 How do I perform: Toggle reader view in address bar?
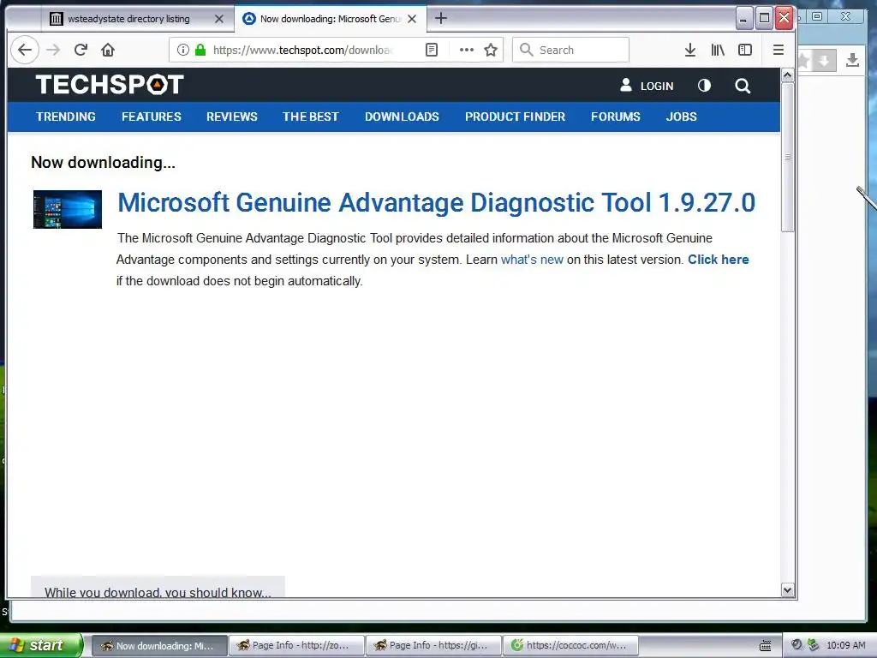432,50
